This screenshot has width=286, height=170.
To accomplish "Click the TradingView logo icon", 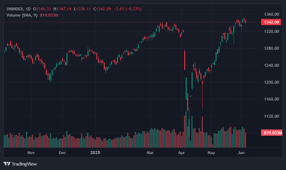I will (x=7, y=164).
